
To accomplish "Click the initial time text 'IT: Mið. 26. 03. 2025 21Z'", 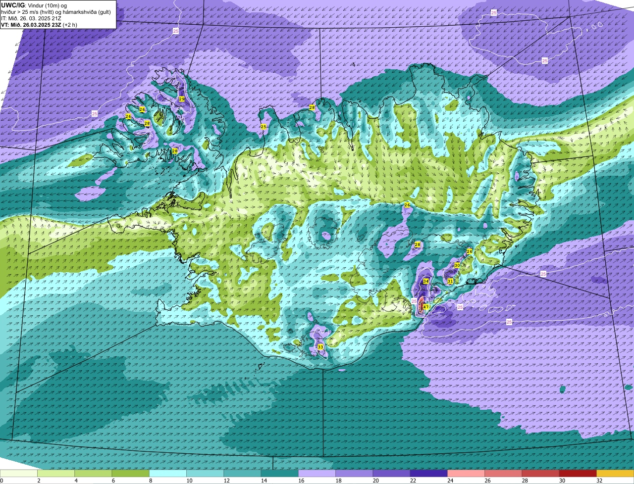I will pos(31,18).
